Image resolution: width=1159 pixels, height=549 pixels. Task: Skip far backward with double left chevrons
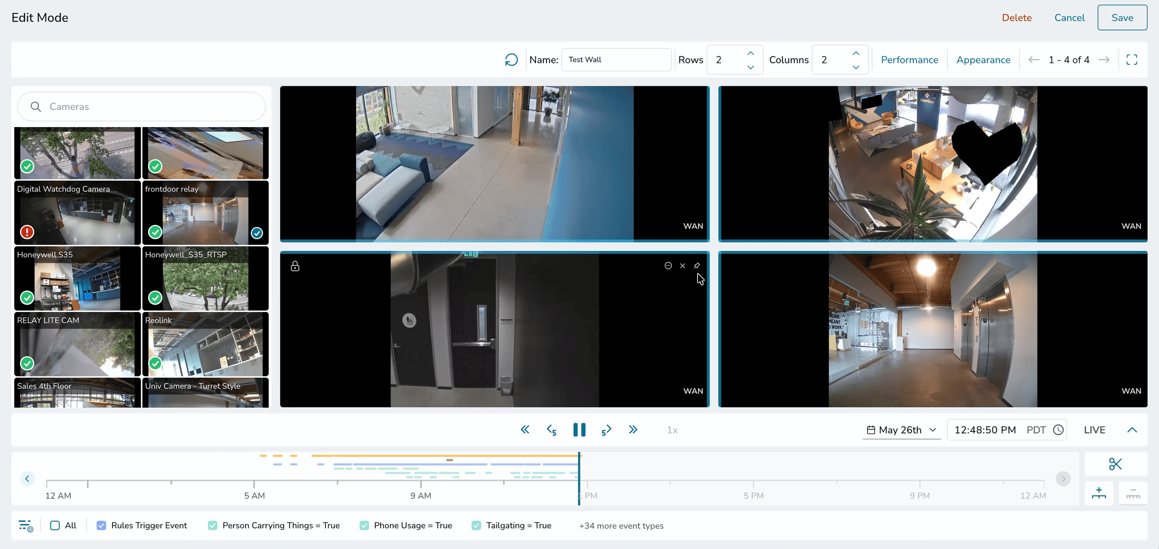pos(525,430)
